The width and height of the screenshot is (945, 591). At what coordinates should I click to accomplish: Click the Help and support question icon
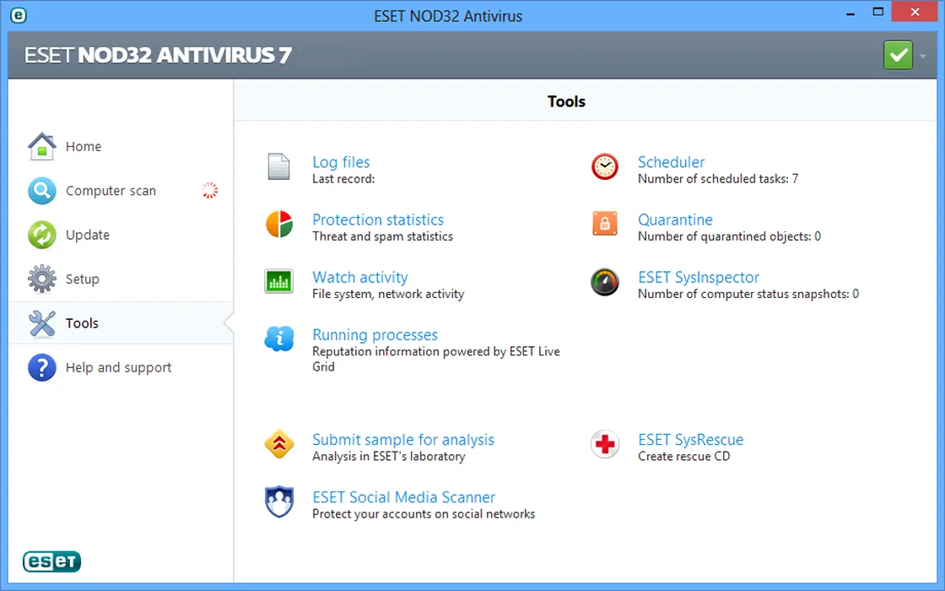pyautogui.click(x=41, y=367)
